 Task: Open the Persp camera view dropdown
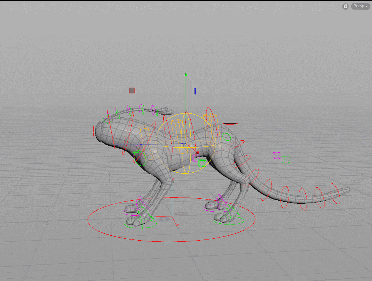point(360,6)
